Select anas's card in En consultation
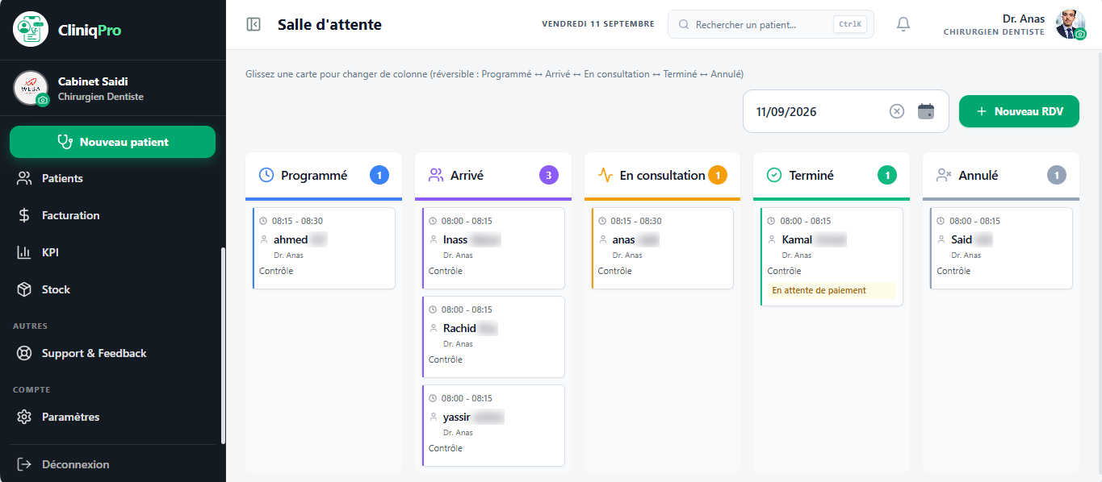 coord(662,248)
